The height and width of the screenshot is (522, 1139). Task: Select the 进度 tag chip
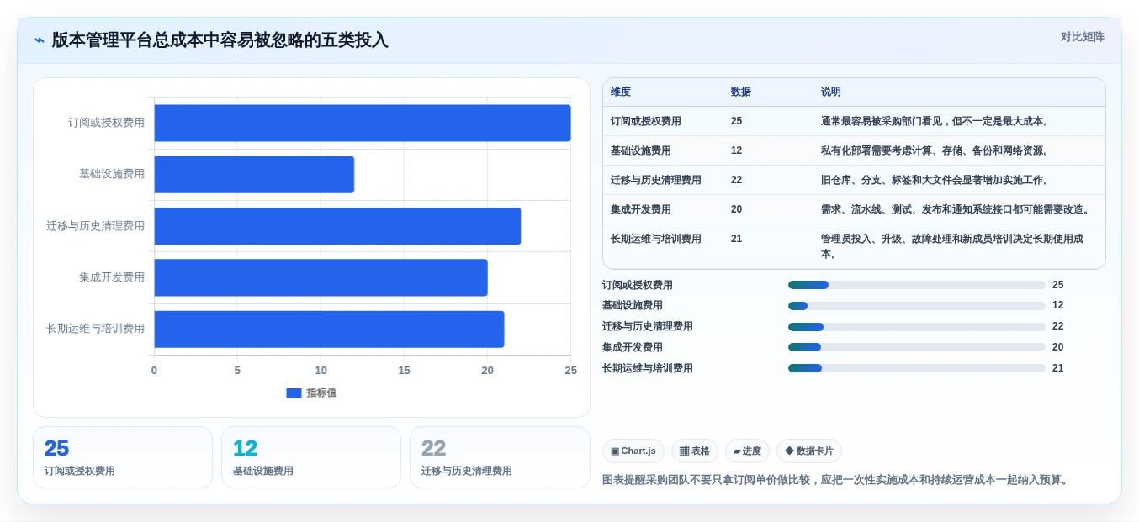747,451
